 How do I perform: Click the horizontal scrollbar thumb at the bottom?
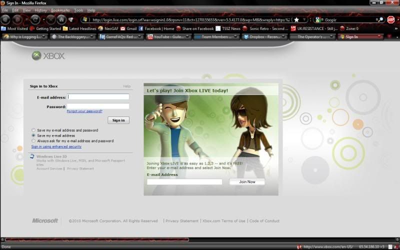tap(96, 240)
